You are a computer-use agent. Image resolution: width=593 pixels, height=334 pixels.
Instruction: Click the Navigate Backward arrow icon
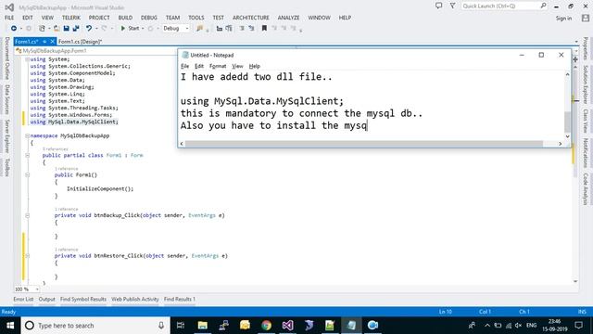[14, 29]
